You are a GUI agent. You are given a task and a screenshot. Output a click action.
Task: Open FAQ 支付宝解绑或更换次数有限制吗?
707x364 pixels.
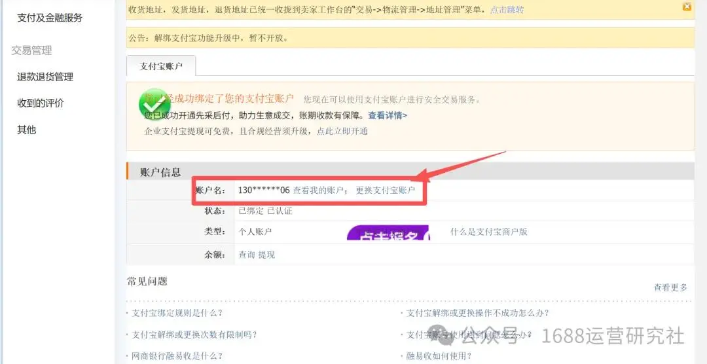click(194, 335)
